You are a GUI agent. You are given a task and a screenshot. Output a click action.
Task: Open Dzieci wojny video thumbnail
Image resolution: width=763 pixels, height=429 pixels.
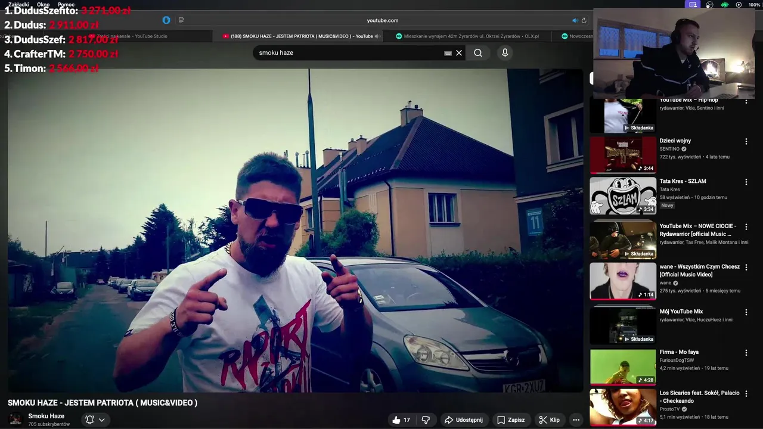[x=623, y=155]
